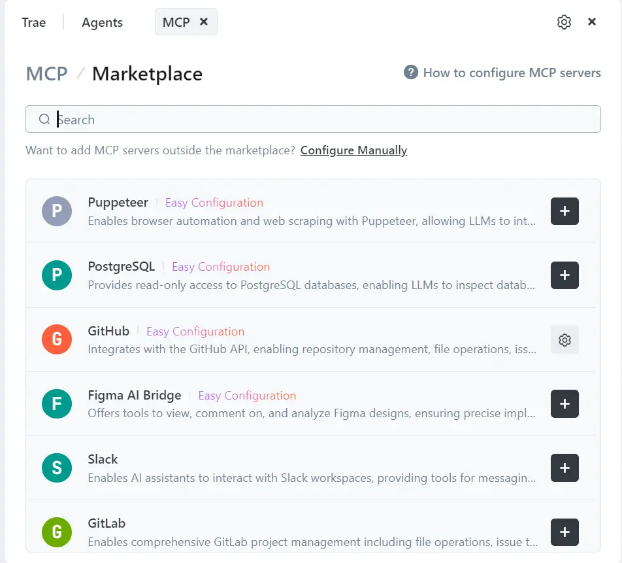This screenshot has width=622, height=563.
Task: Select the GitHub server title
Action: 108,331
